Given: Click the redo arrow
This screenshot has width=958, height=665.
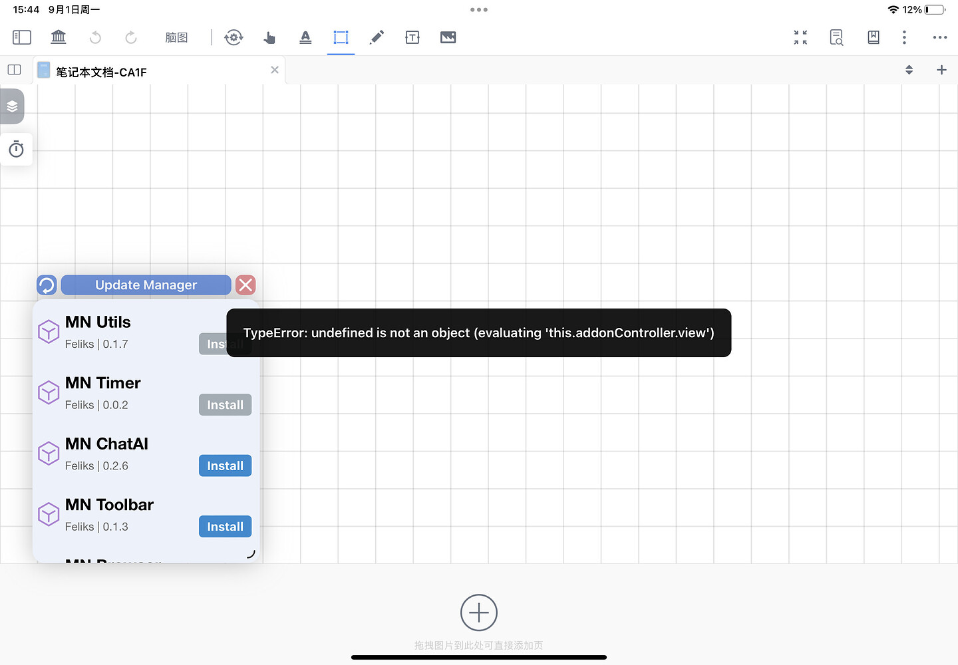Looking at the screenshot, I should coord(131,37).
